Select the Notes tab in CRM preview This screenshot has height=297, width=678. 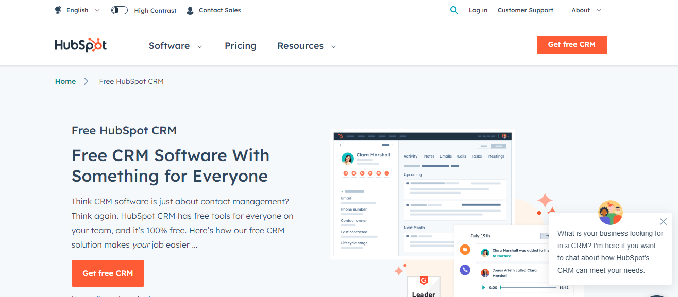tap(429, 156)
